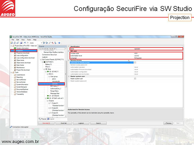Tick the Master system user checkbox
The height and width of the screenshot is (145, 194).
coord(135,79)
